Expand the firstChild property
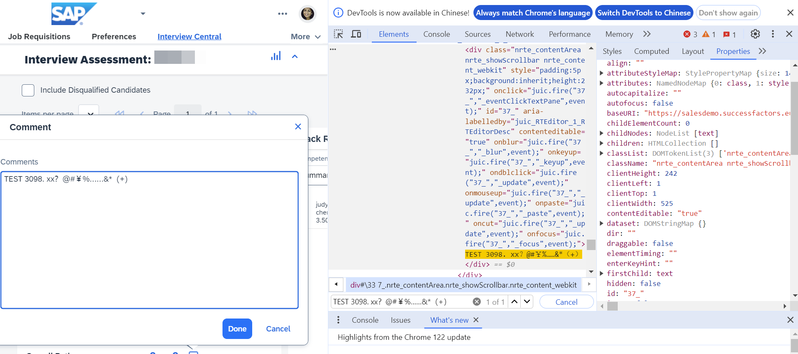 [601, 273]
